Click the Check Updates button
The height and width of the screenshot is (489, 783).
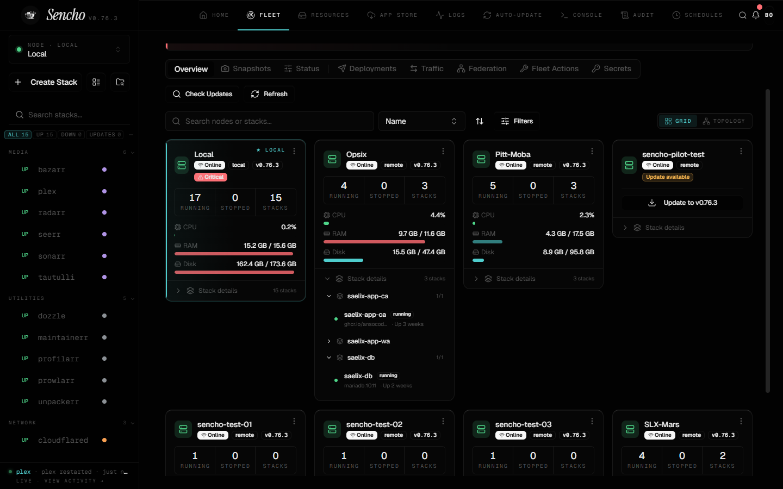pyautogui.click(x=202, y=94)
